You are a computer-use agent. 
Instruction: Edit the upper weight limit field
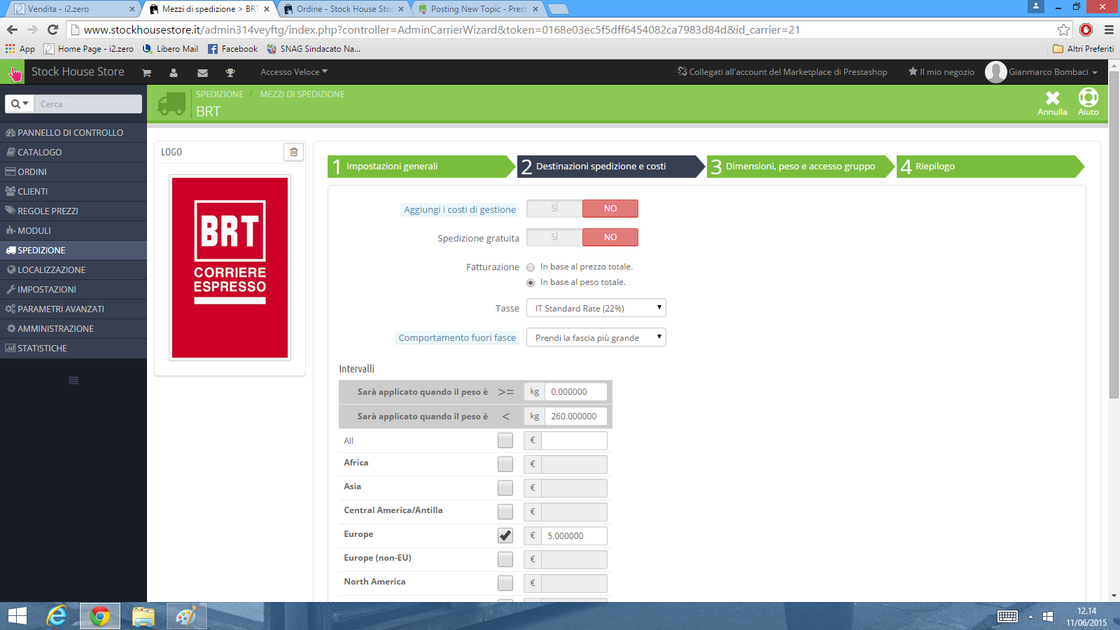pos(575,416)
